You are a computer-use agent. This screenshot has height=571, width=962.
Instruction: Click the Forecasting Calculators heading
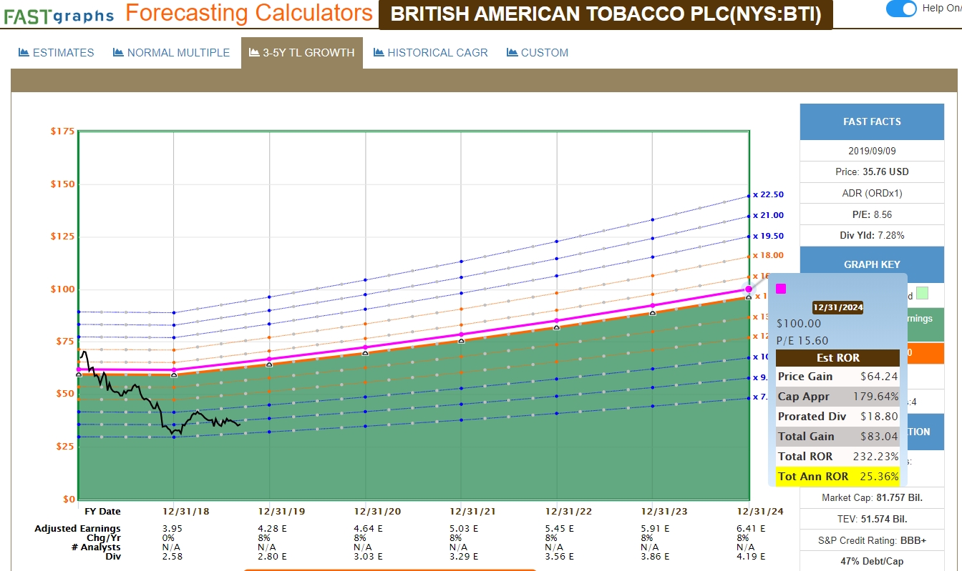click(249, 13)
